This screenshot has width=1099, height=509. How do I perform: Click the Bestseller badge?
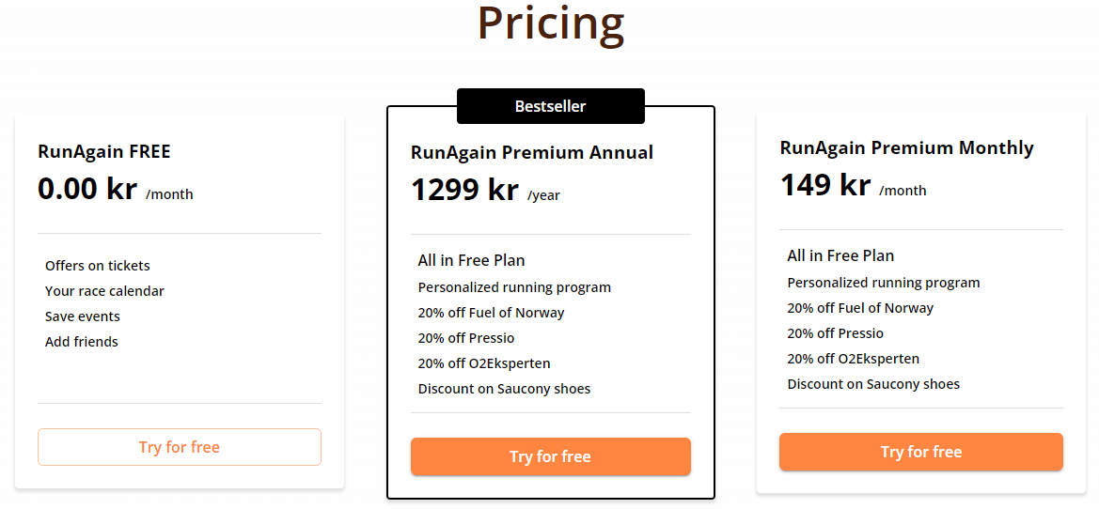(x=550, y=106)
